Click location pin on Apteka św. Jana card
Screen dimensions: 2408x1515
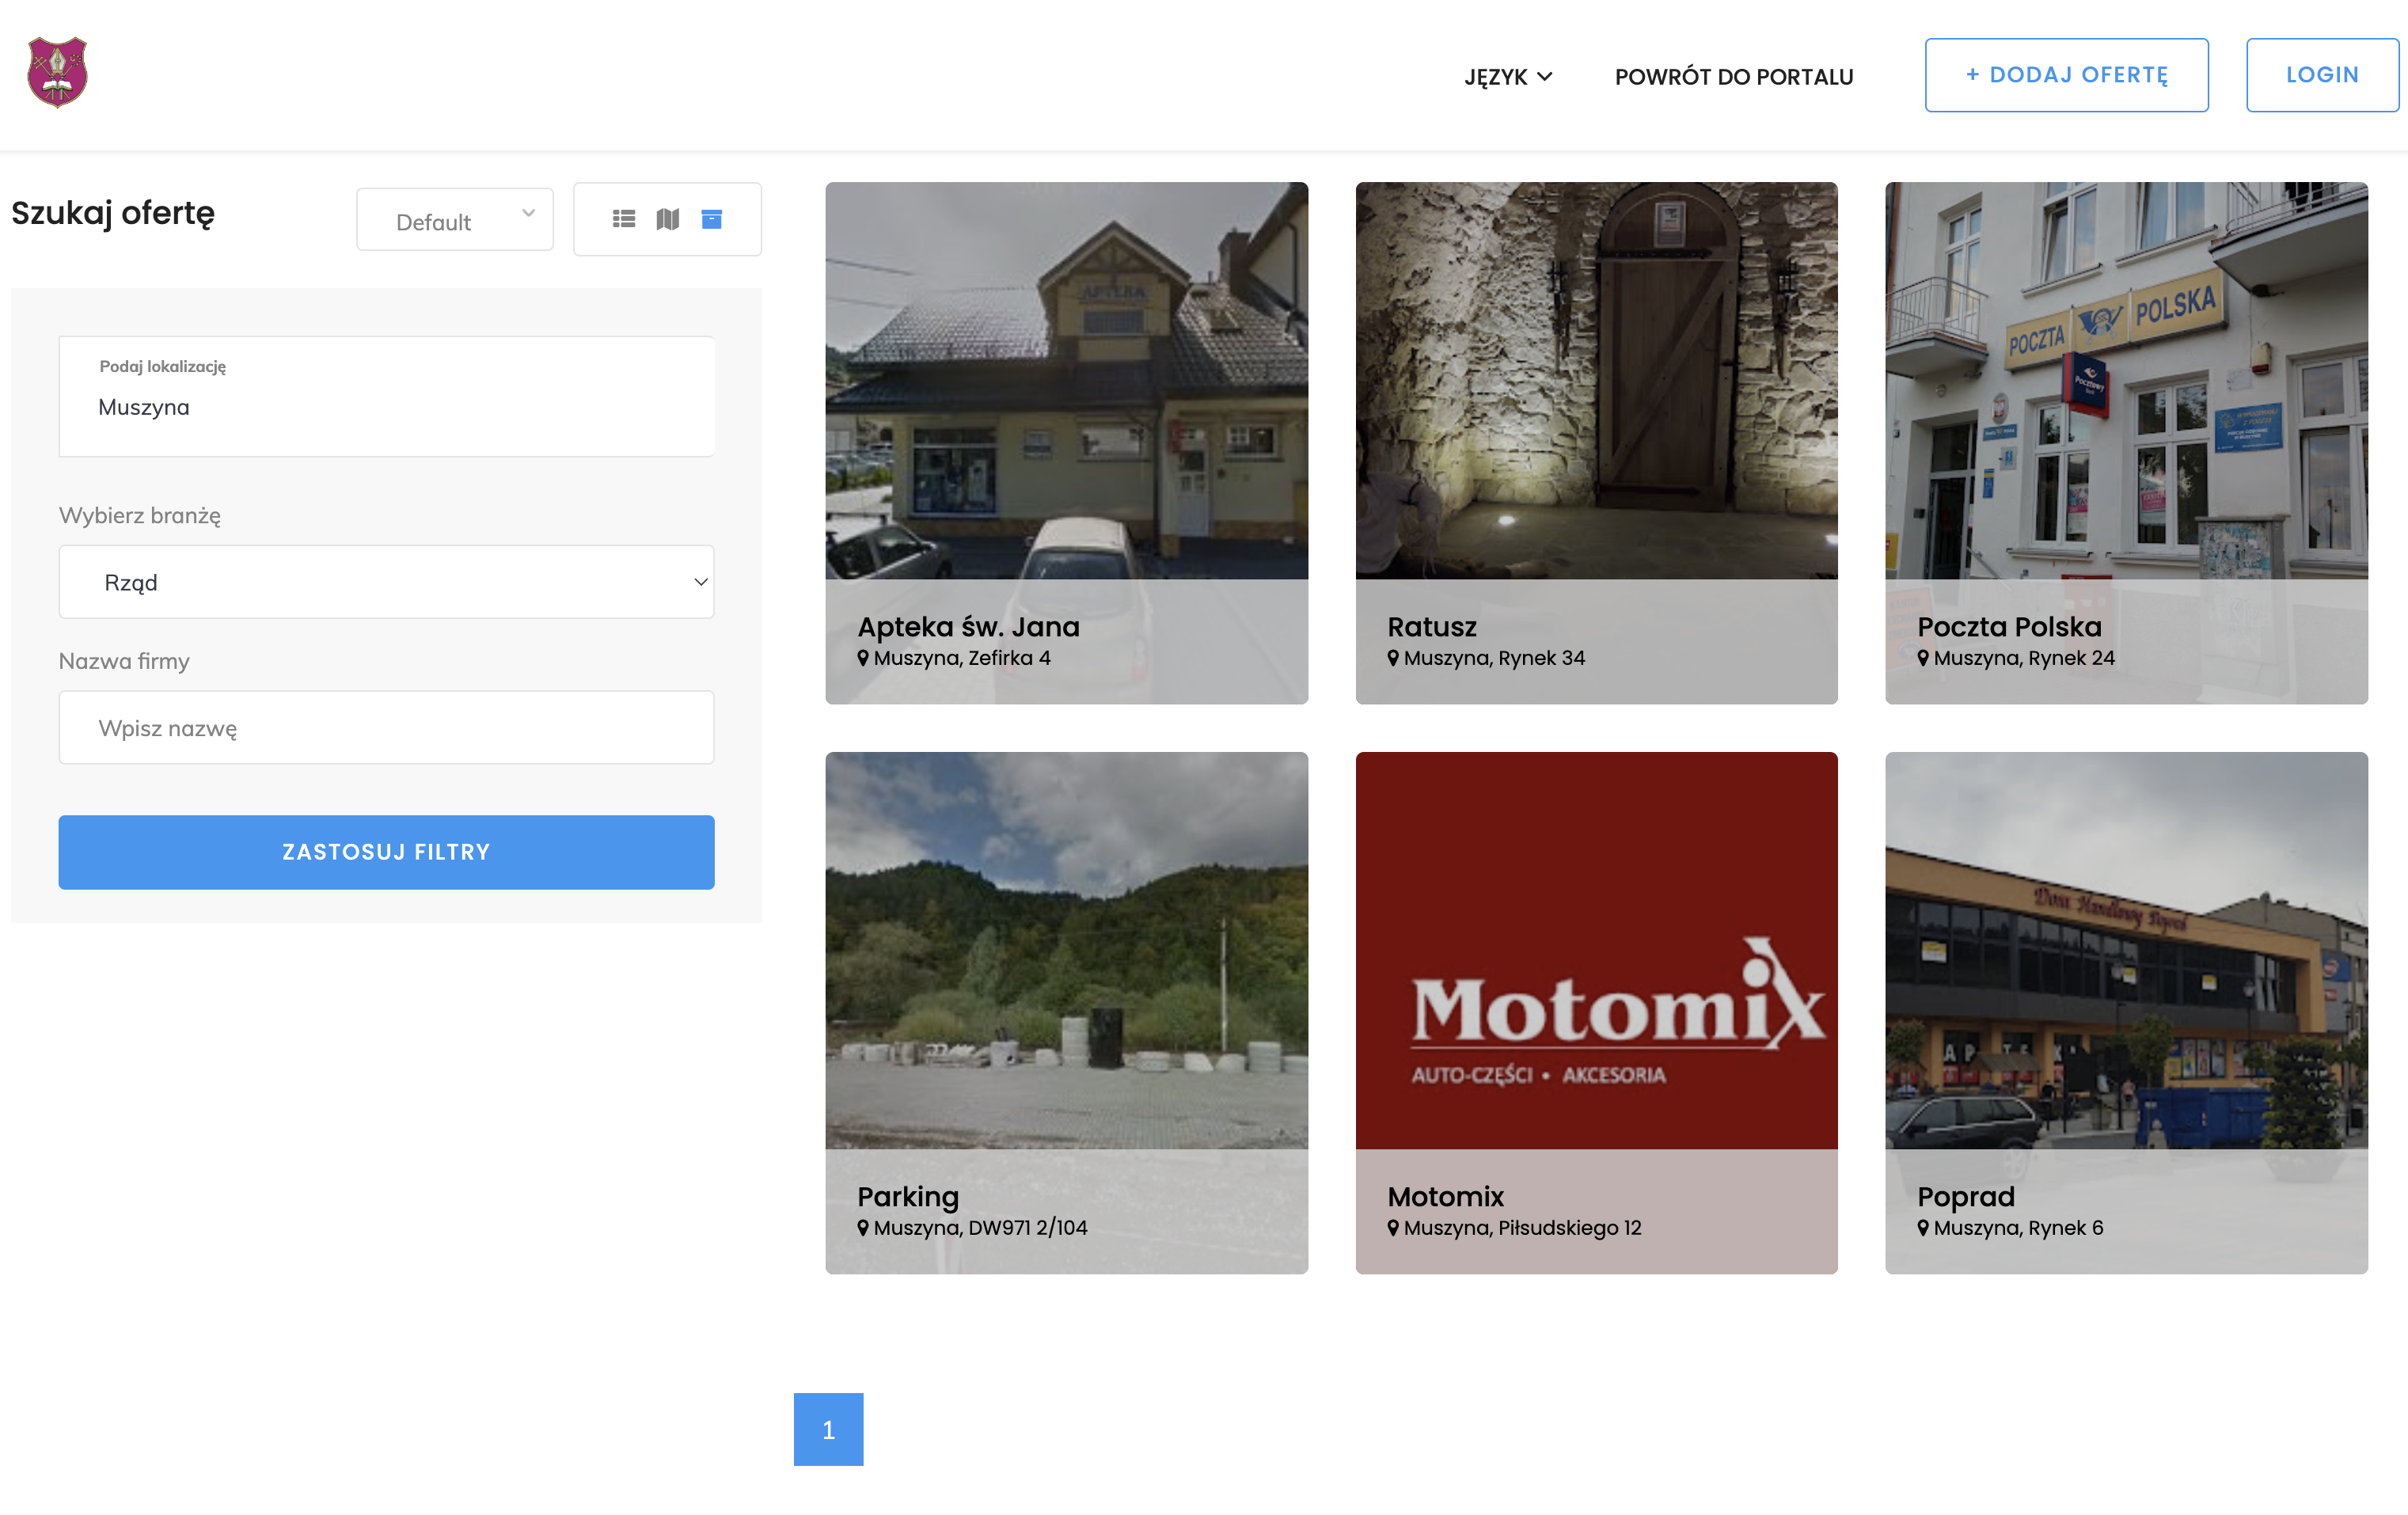point(863,658)
